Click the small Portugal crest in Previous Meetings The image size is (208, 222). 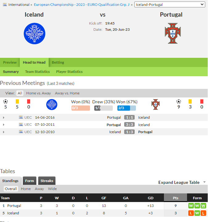[156, 105]
